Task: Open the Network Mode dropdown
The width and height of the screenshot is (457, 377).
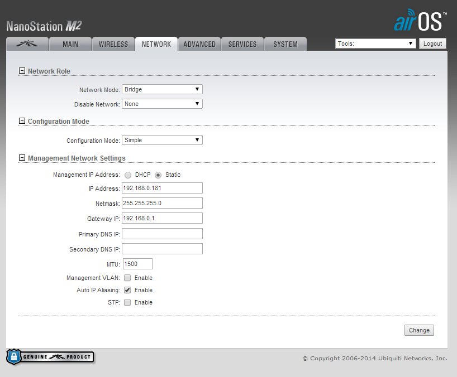Action: point(162,89)
